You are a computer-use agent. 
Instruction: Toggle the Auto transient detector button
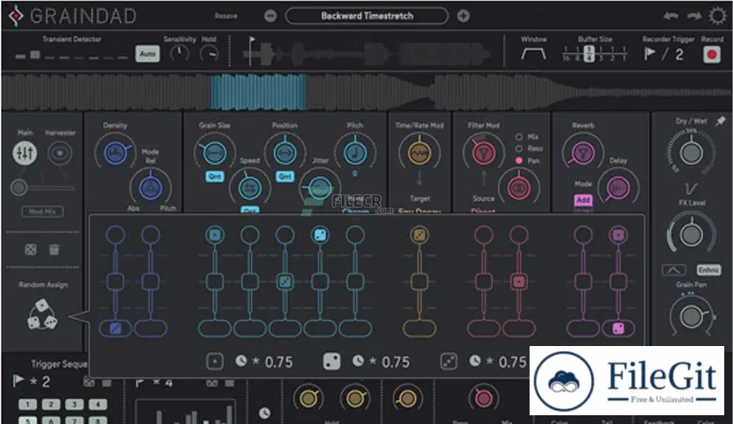147,53
